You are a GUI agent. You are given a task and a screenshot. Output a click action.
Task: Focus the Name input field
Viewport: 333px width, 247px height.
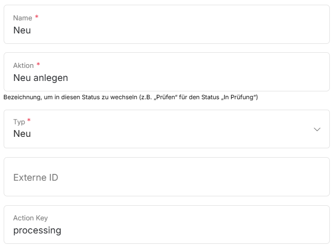(167, 30)
